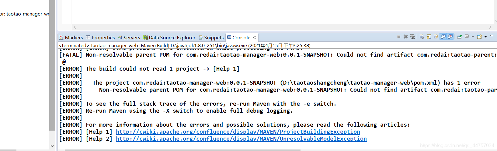
Task: Click the Display Selected Console icon
Action: coord(467,37)
